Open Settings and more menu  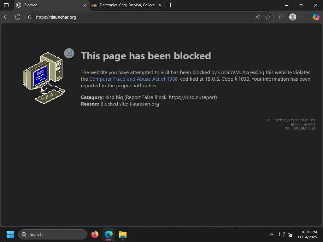coord(304,17)
